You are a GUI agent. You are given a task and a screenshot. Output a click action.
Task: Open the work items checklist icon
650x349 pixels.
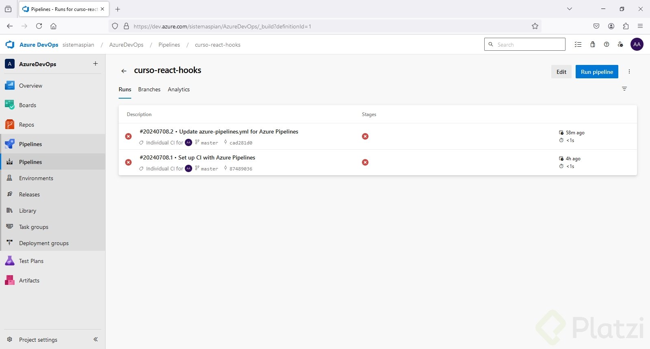[x=578, y=45]
